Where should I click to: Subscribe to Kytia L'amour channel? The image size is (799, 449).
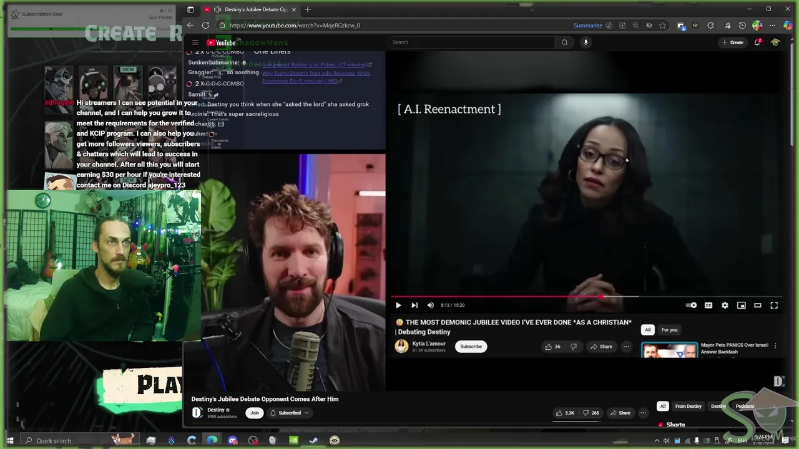(471, 347)
